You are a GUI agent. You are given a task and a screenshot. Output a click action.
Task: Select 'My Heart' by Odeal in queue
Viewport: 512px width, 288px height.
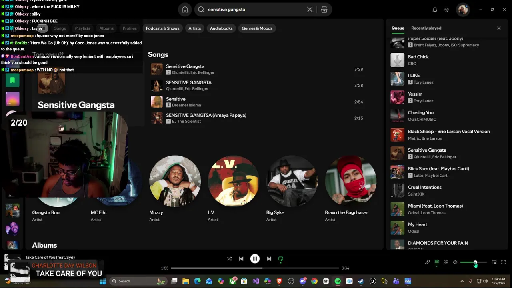(x=446, y=228)
